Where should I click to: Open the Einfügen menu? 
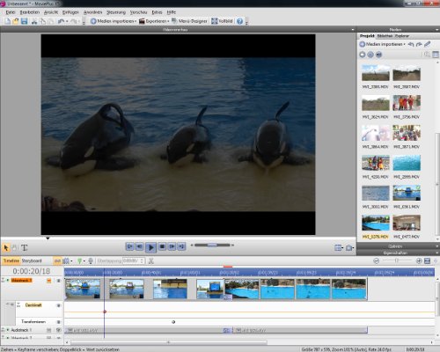click(70, 12)
